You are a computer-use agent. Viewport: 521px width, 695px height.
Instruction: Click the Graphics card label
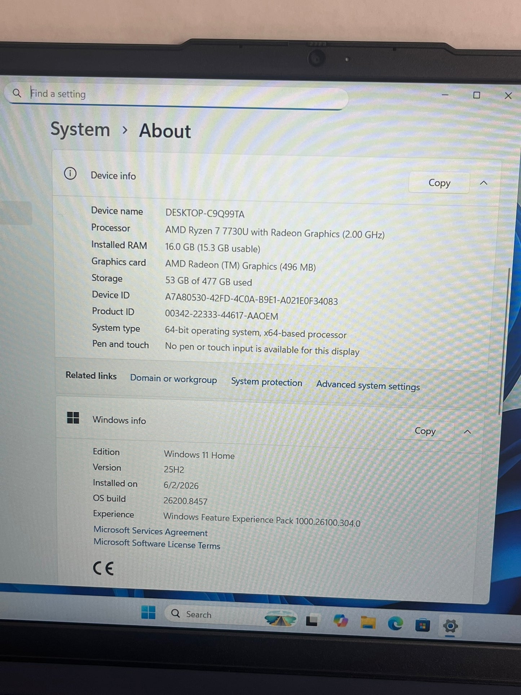(x=119, y=262)
